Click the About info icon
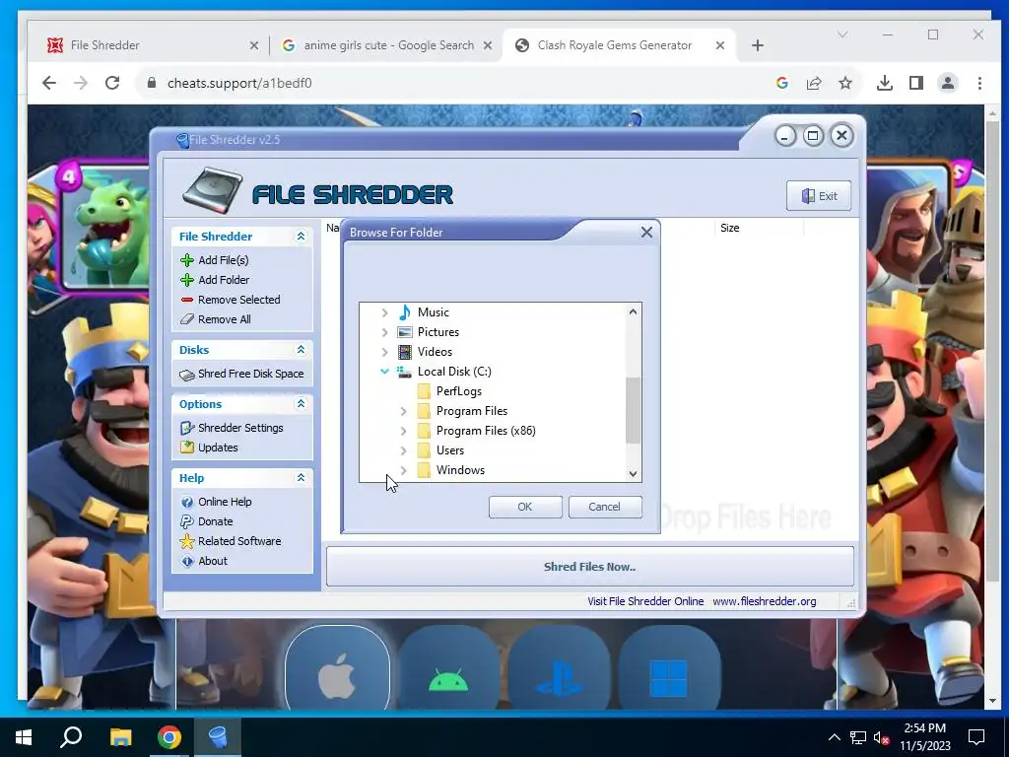Screen dimensions: 1009x757 coord(187,561)
